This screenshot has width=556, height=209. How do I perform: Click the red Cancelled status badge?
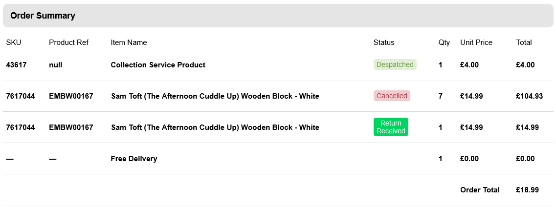(392, 96)
